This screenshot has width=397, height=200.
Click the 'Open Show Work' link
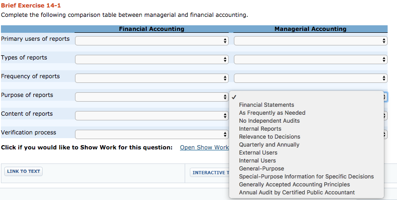tap(204, 148)
